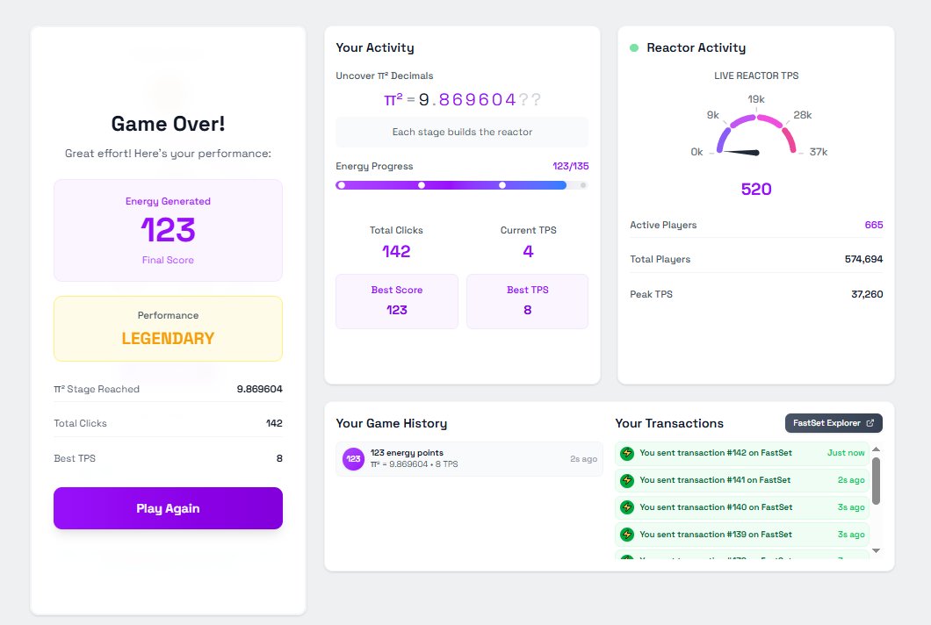Click the π² Stage Reached value 9.869604
The height and width of the screenshot is (625, 931).
tap(259, 390)
